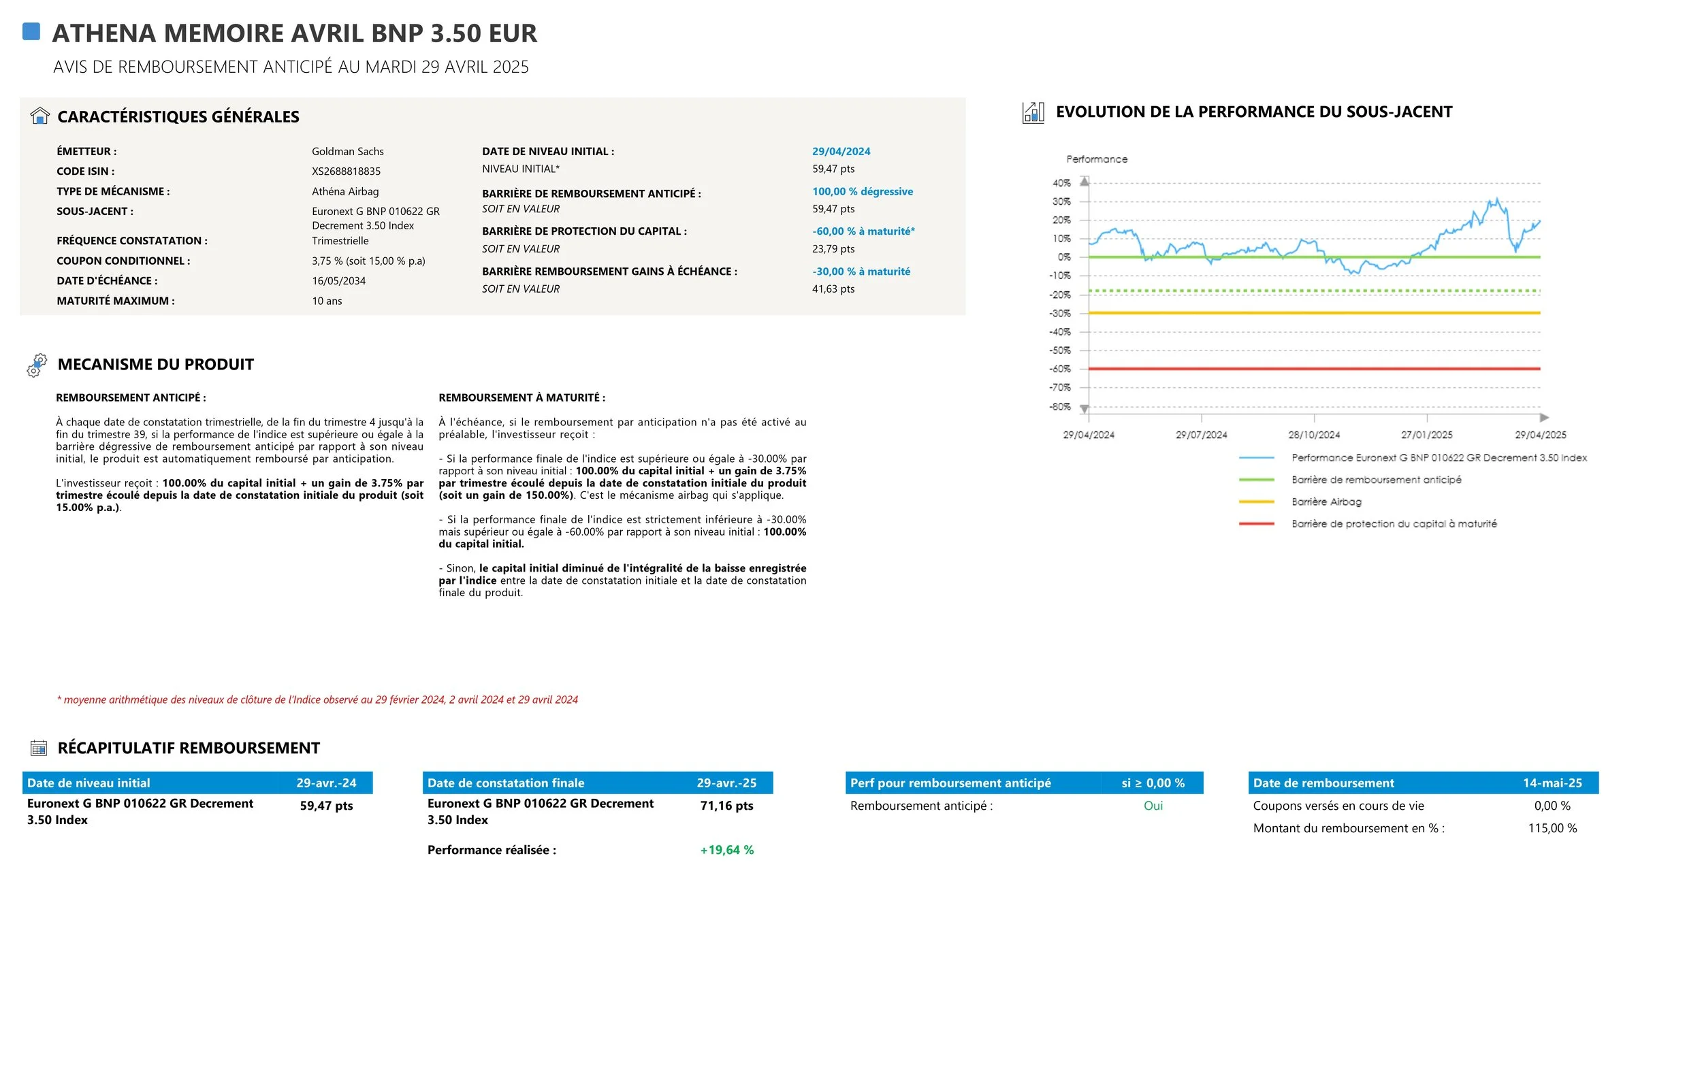Click the 29/07/2024 date tick on the chart
1702x1067 pixels.
(x=1201, y=435)
